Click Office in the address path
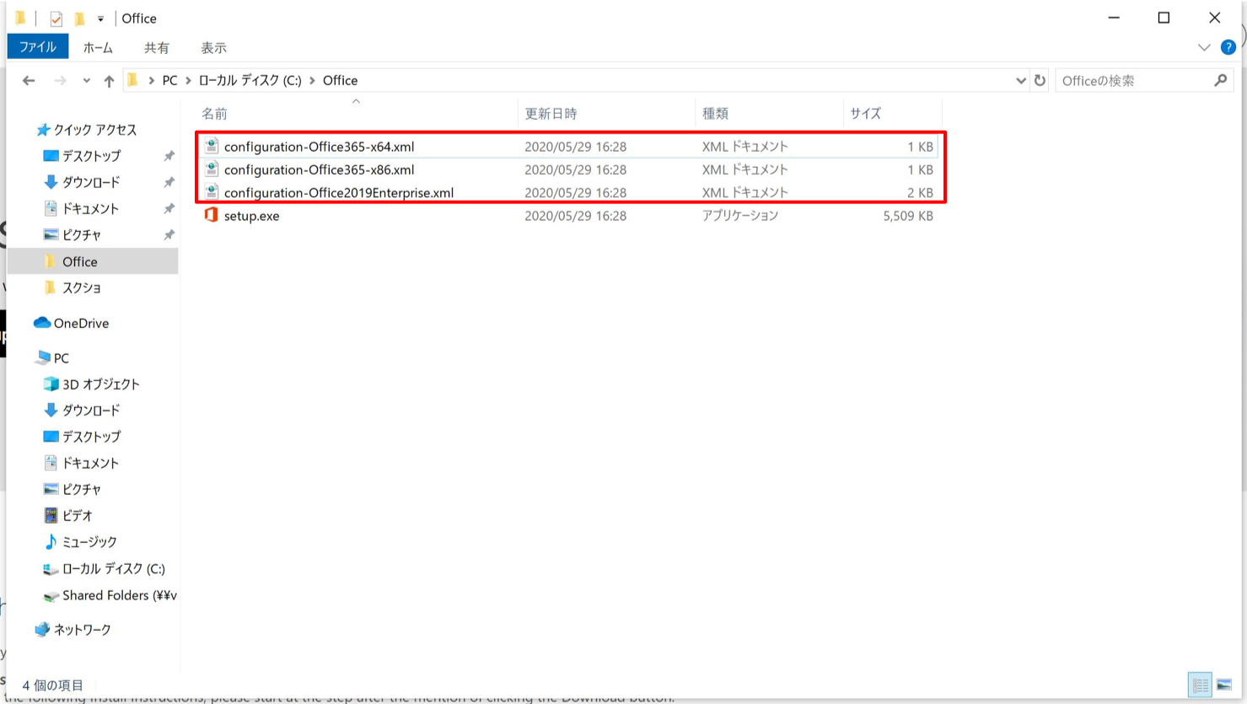Image resolution: width=1247 pixels, height=704 pixels. 340,80
